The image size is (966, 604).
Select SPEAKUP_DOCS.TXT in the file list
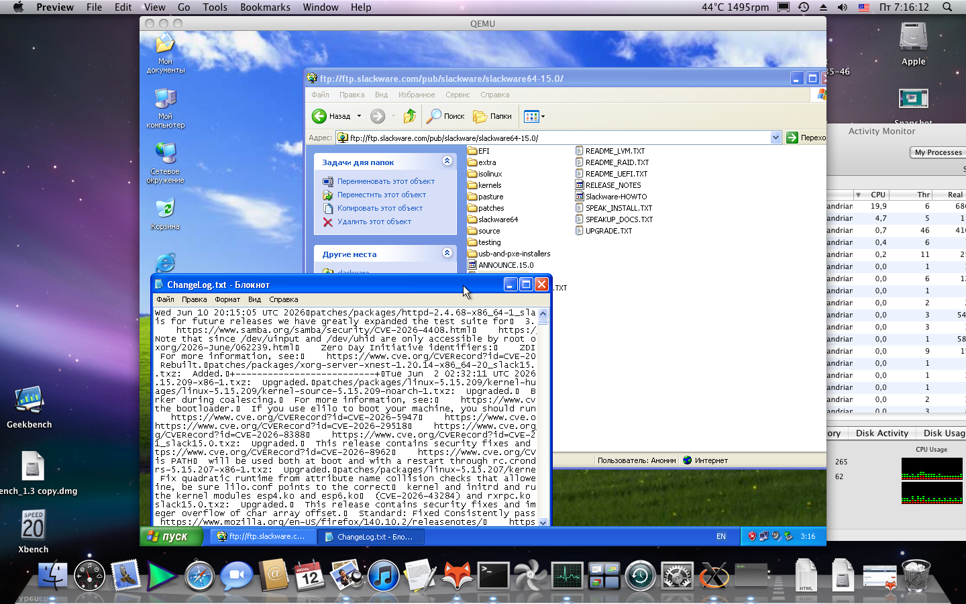click(x=614, y=219)
